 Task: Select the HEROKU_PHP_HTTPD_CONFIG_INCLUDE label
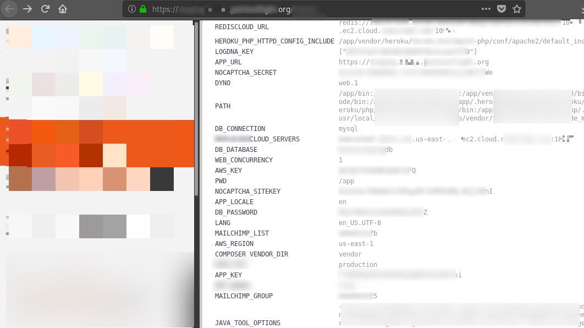[x=274, y=41]
